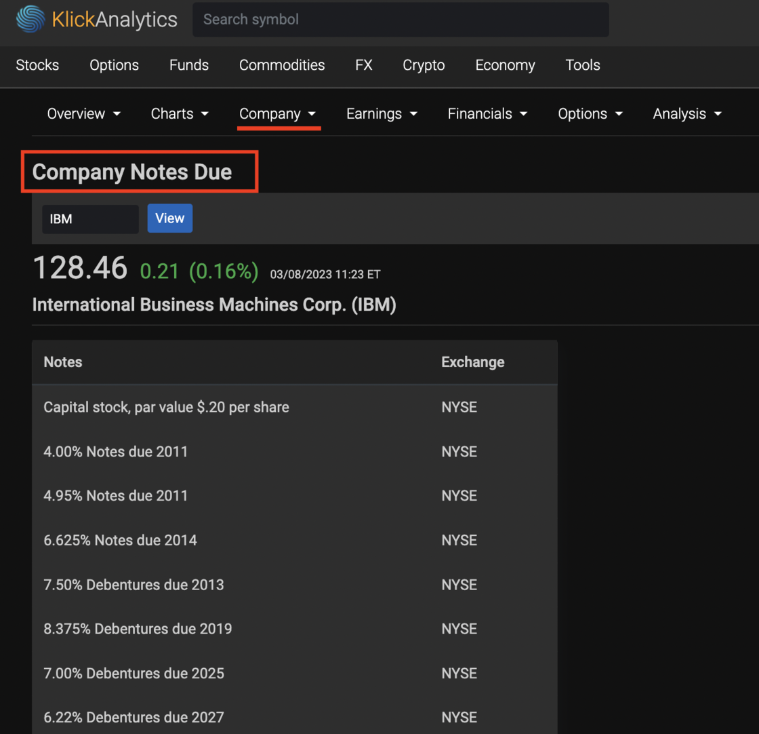The height and width of the screenshot is (734, 759).
Task: Click the Notes column header
Action: [x=63, y=362]
